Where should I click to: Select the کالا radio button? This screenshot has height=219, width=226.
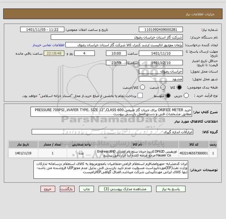pyautogui.click(x=179, y=87)
